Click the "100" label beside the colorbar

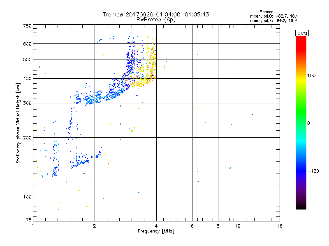tap(311, 75)
